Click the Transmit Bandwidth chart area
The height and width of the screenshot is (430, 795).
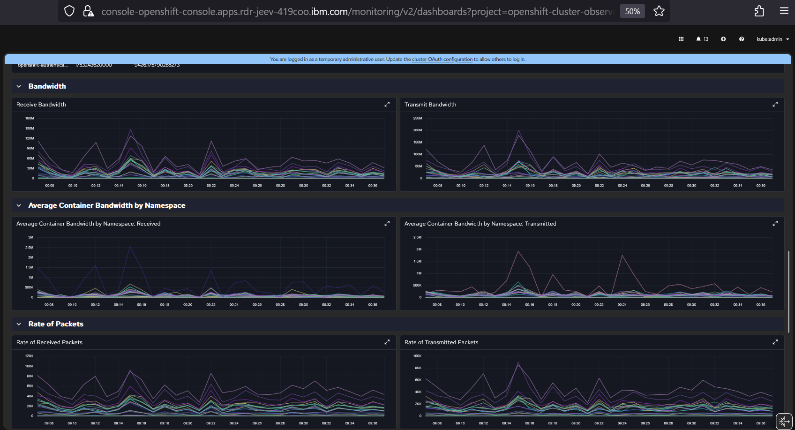[x=599, y=148]
